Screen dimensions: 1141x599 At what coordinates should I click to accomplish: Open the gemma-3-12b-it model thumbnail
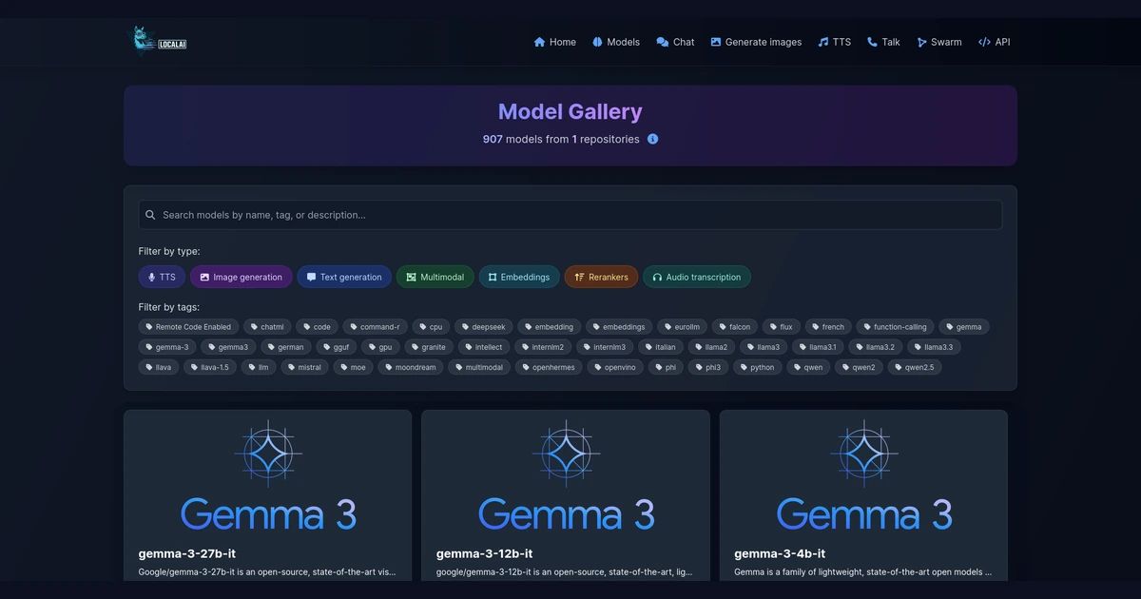(x=566, y=475)
